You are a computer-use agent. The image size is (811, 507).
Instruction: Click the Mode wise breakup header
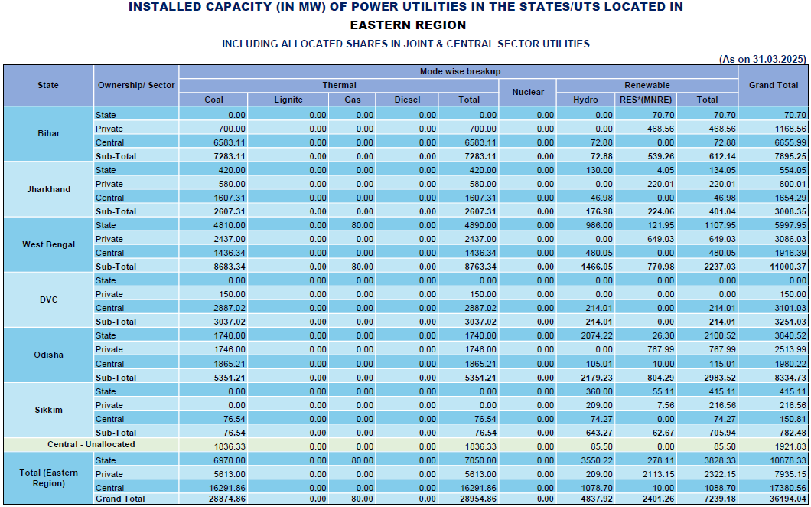[459, 71]
